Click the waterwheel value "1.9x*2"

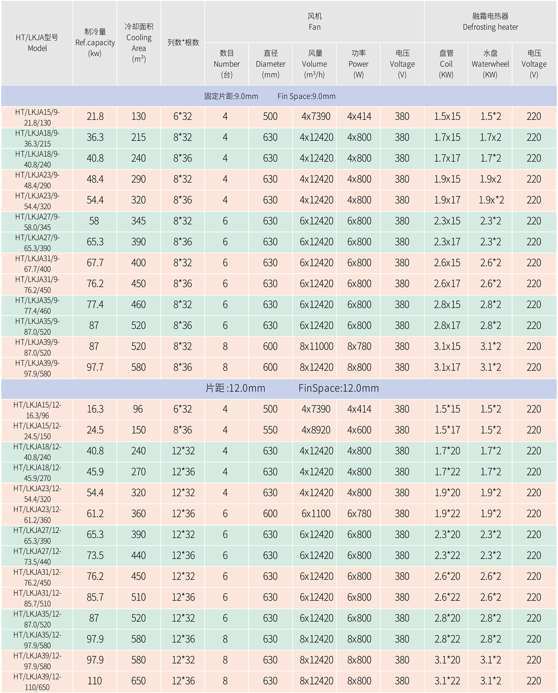click(x=491, y=200)
